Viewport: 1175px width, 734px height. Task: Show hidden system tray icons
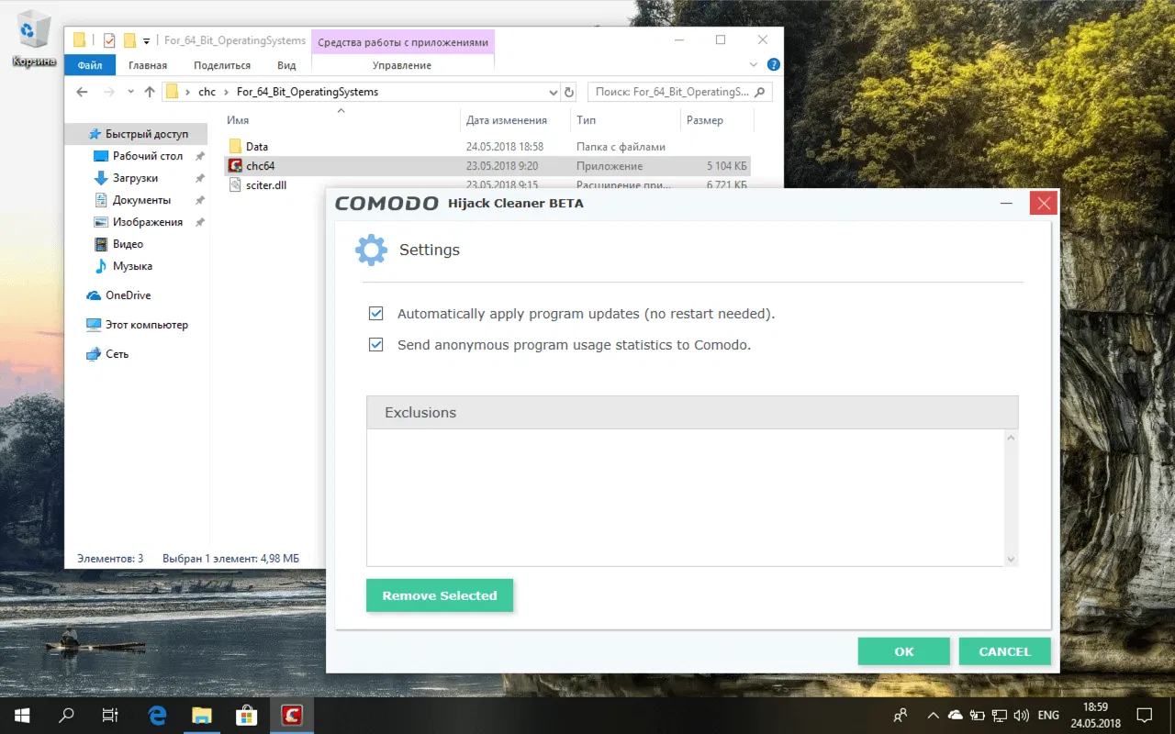click(x=933, y=715)
